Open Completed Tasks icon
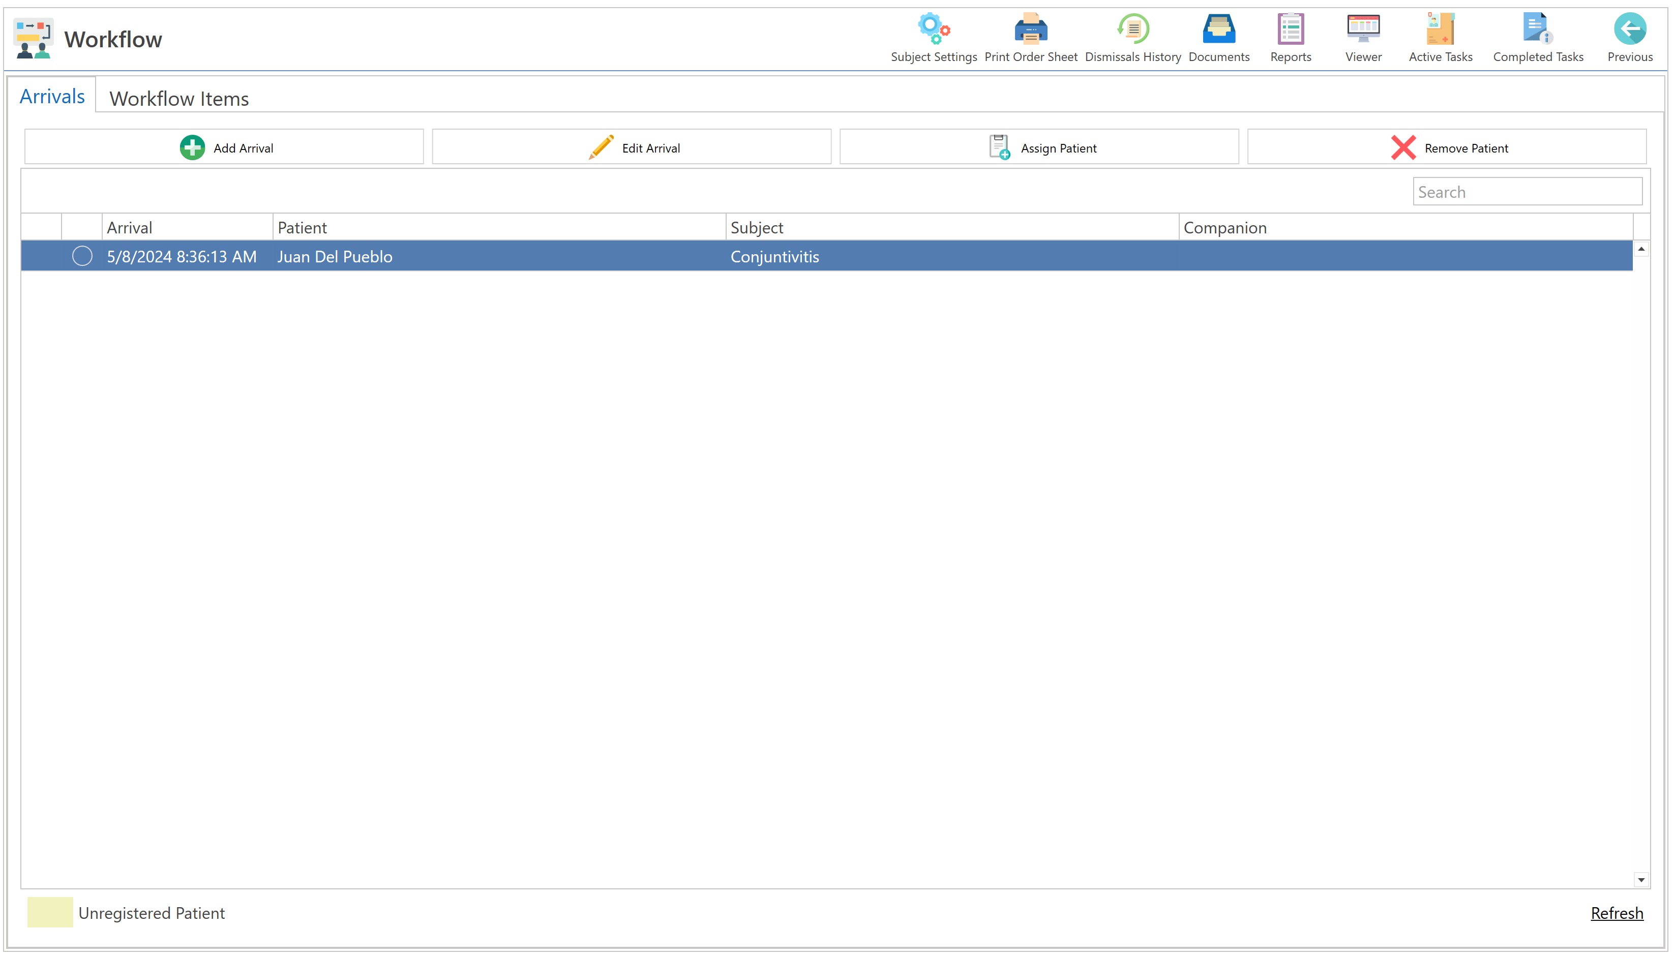Viewport: 1674px width, 958px height. click(1537, 29)
